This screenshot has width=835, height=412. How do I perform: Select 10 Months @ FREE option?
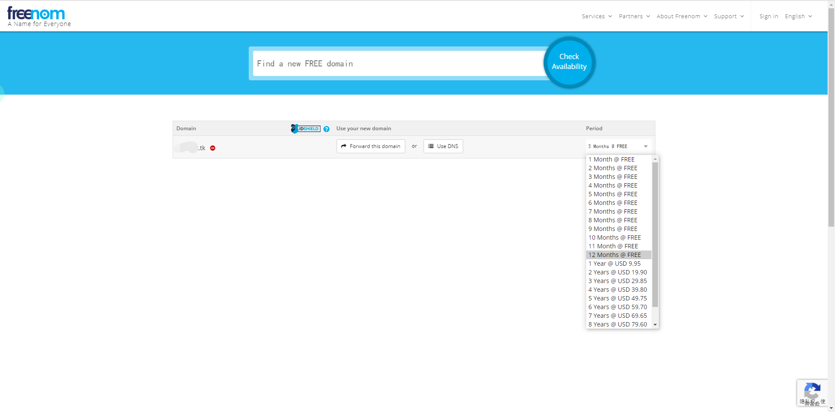coord(619,237)
